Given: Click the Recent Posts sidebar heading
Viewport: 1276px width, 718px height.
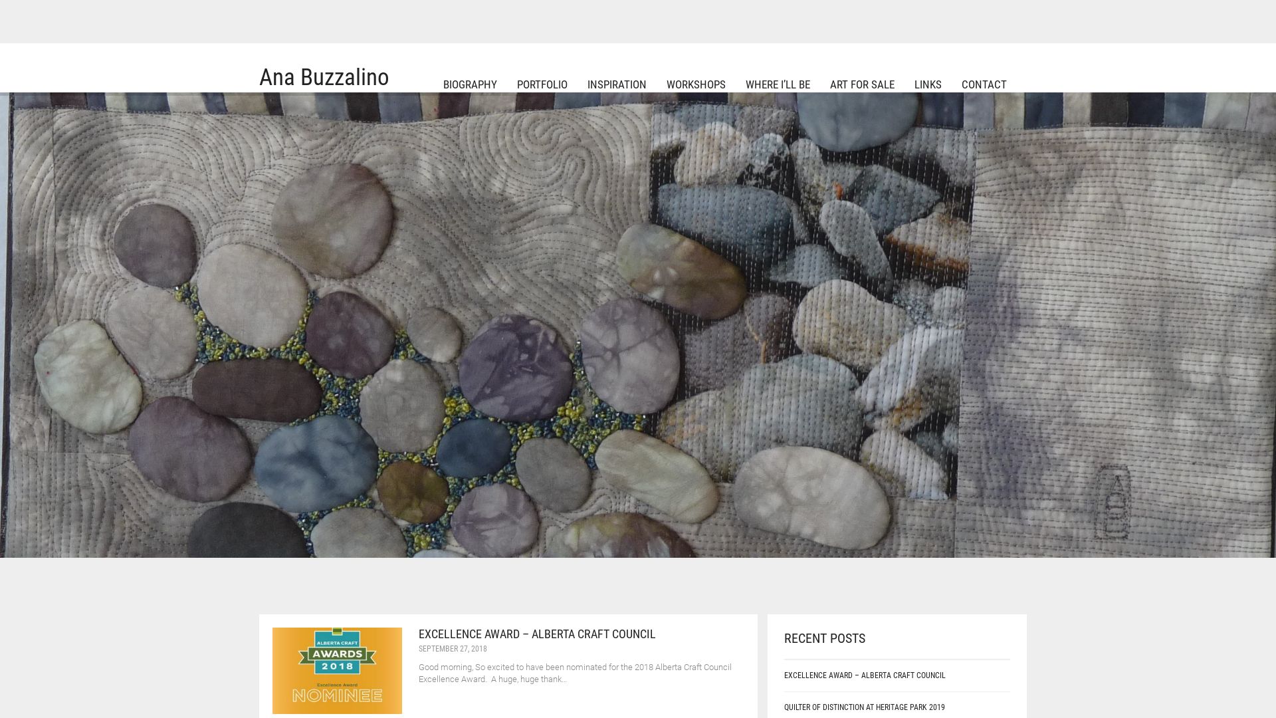Looking at the screenshot, I should [824, 638].
